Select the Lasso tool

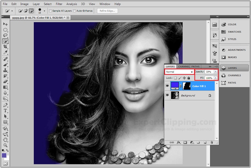[x=5, y=35]
